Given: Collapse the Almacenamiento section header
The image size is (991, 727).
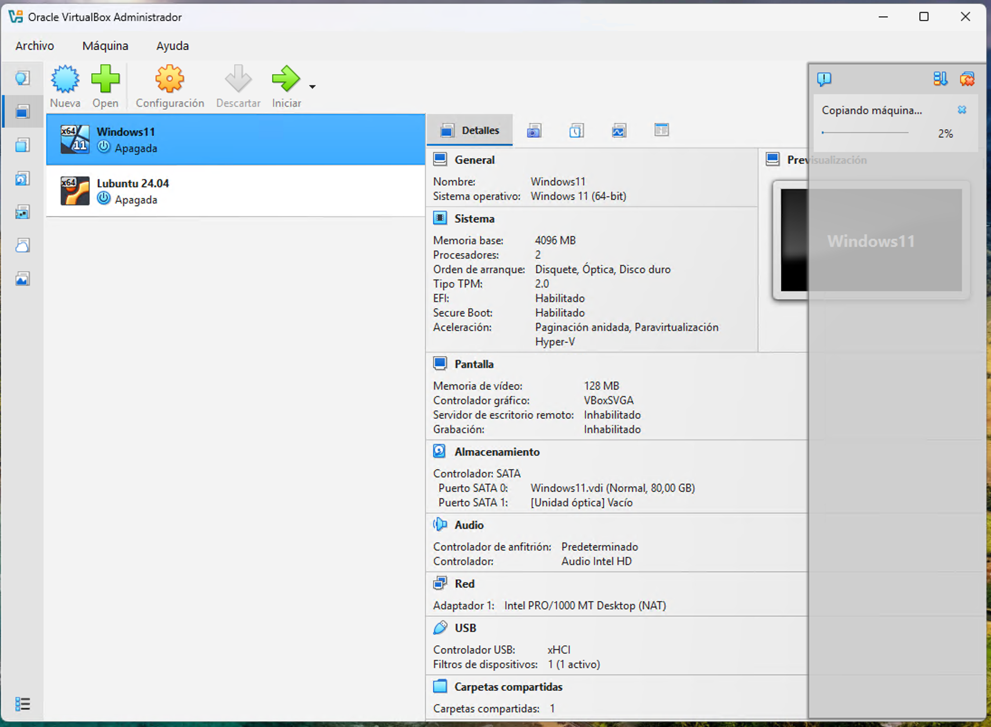Looking at the screenshot, I should pos(497,452).
